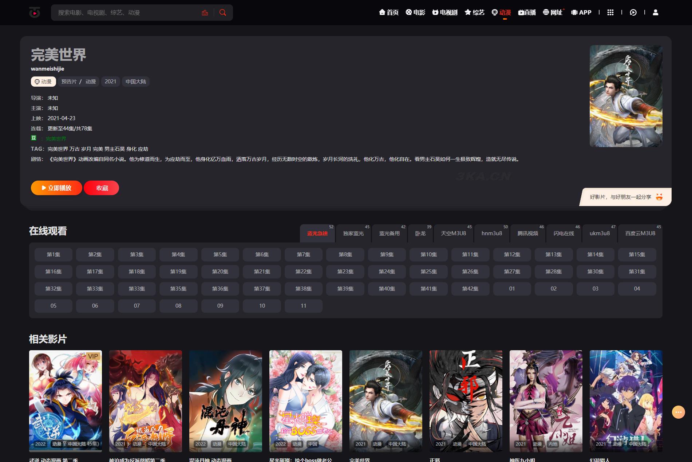
Task: Focus the search input field
Action: pos(127,13)
